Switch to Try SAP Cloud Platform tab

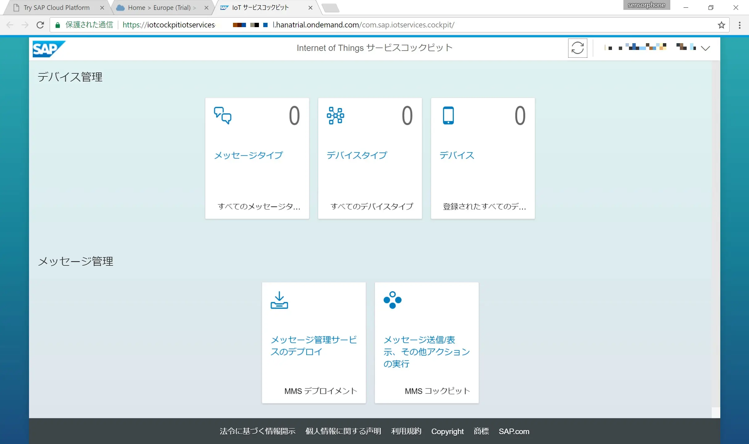pyautogui.click(x=56, y=8)
